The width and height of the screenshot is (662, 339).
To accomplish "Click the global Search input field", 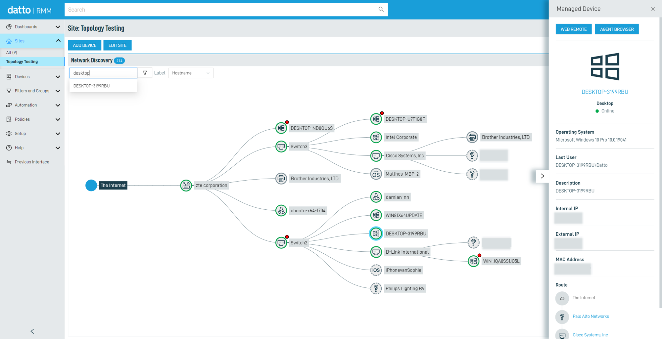I will (226, 10).
